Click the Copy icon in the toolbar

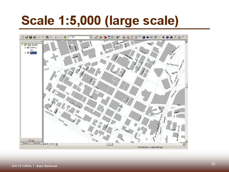pyautogui.click(x=43, y=37)
